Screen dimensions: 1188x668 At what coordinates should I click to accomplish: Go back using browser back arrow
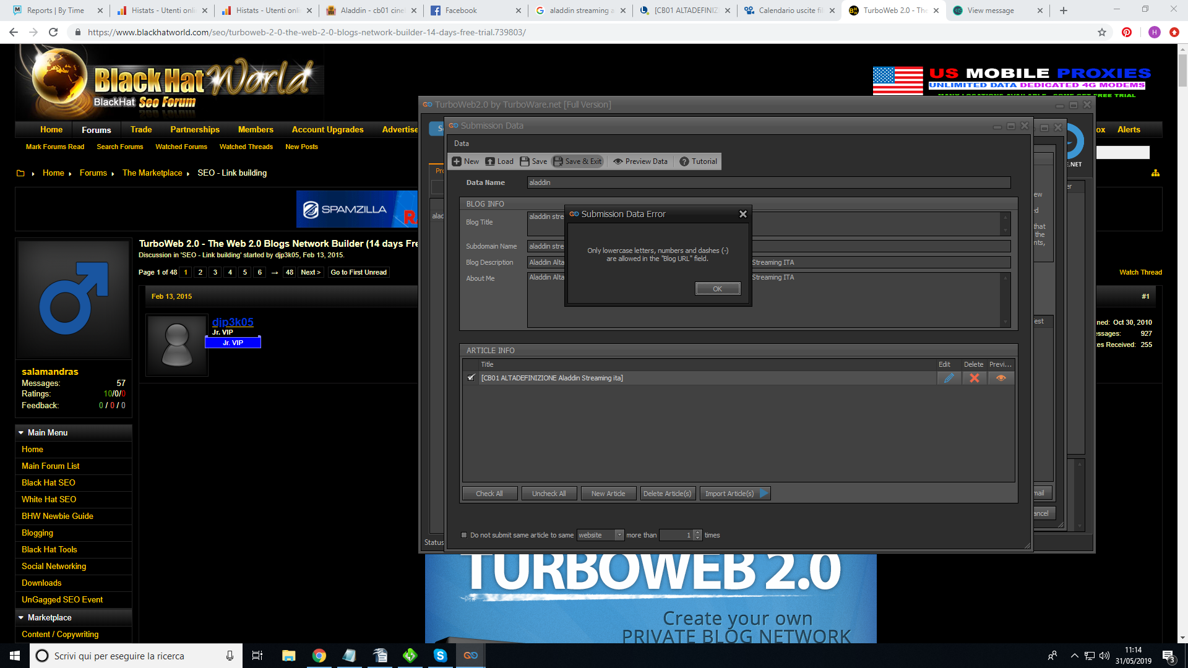click(14, 32)
